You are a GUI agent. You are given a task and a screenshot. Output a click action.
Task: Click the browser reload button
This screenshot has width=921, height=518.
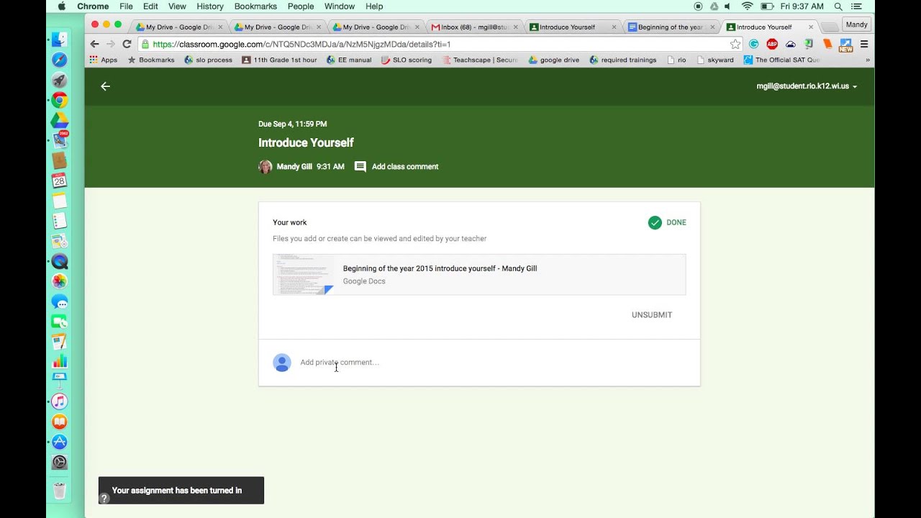(127, 44)
